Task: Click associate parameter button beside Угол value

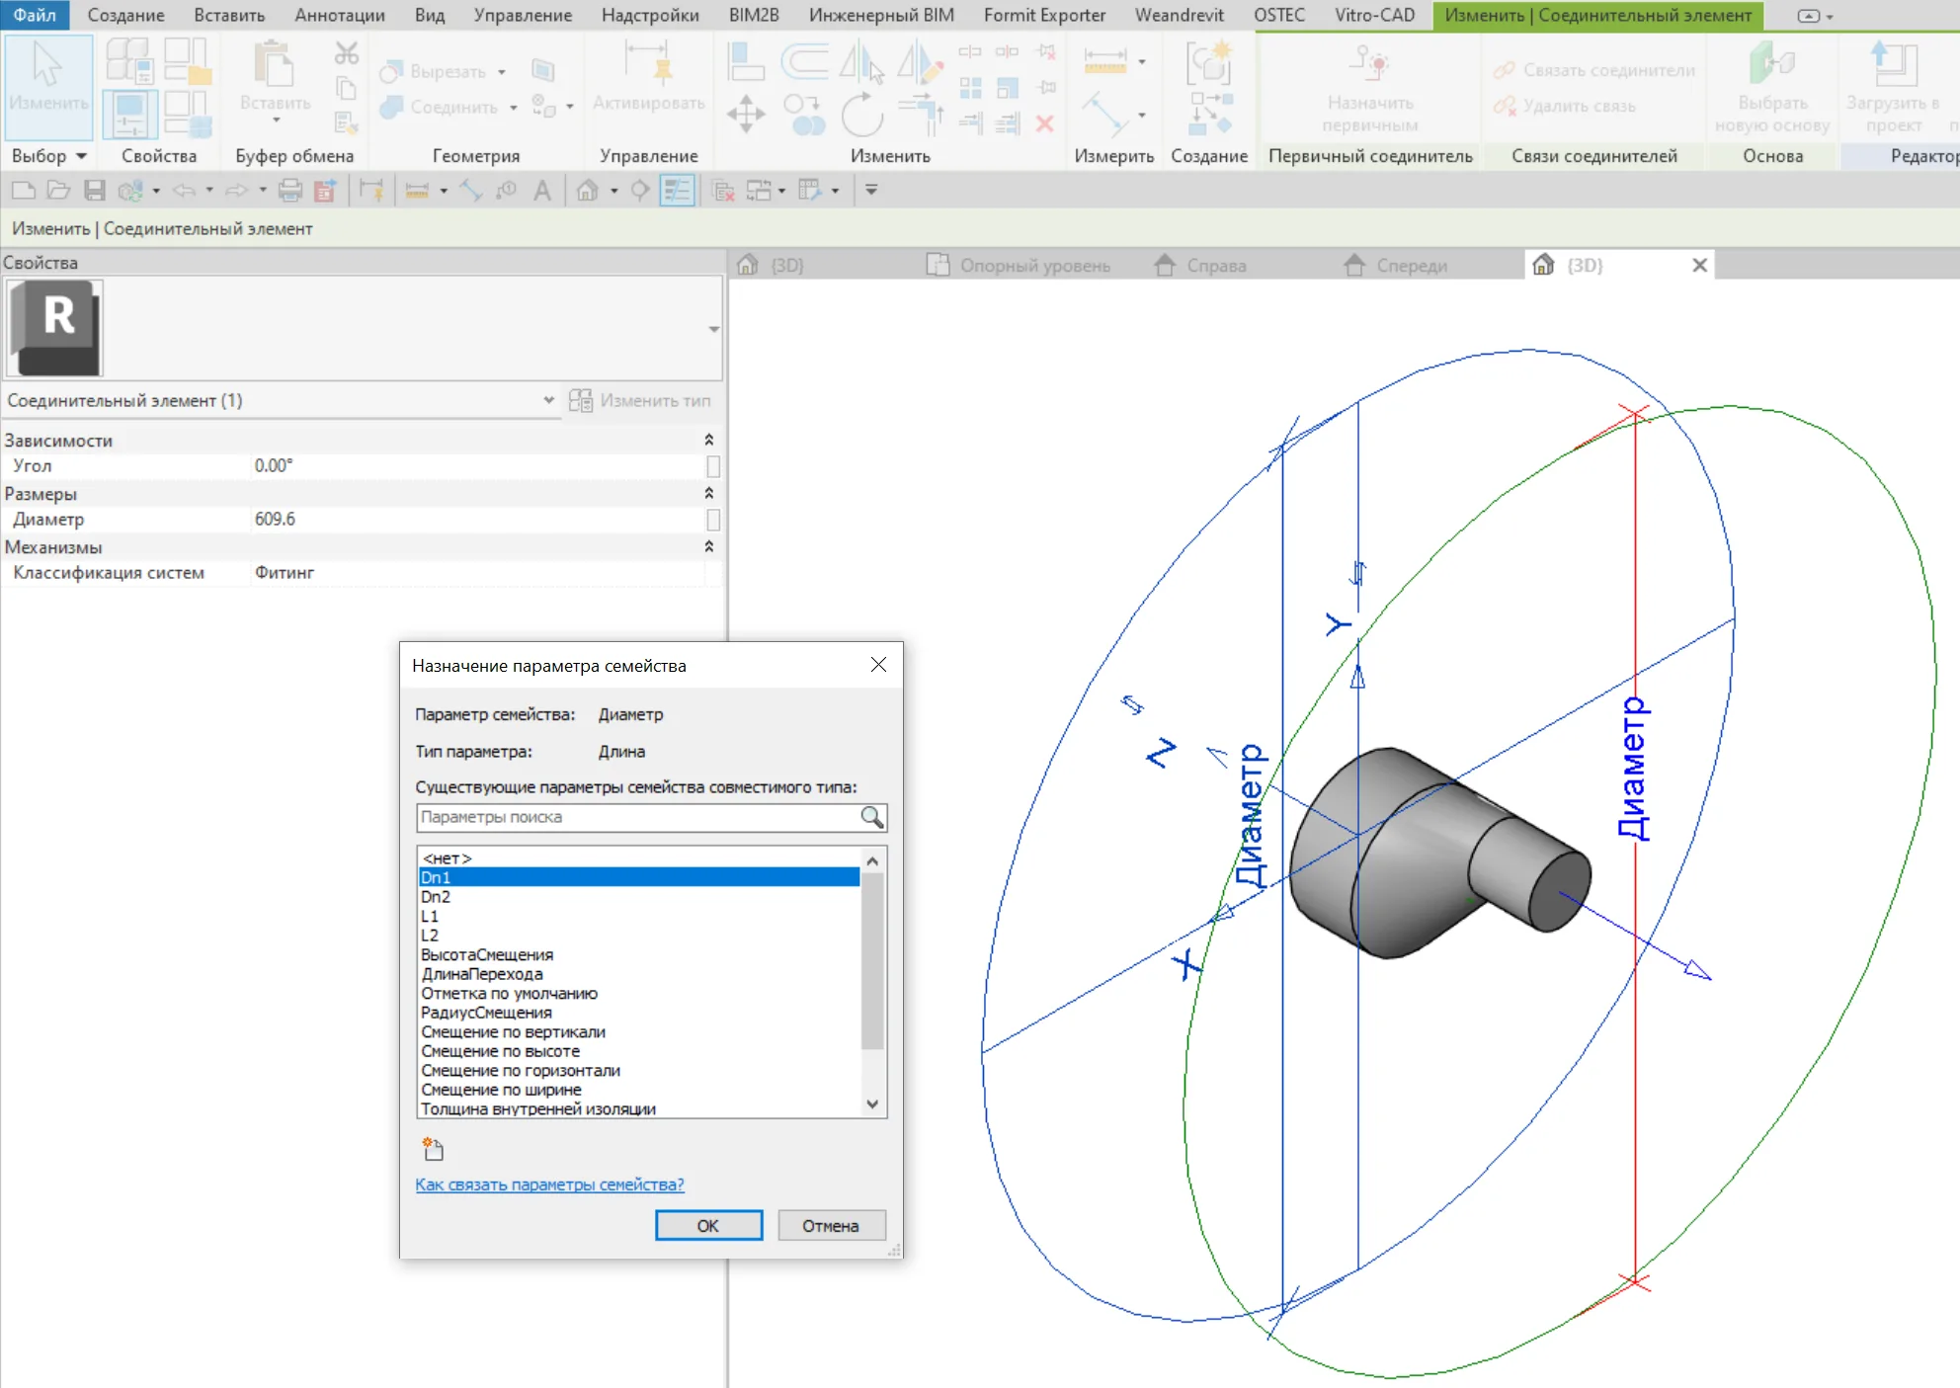Action: pos(713,466)
